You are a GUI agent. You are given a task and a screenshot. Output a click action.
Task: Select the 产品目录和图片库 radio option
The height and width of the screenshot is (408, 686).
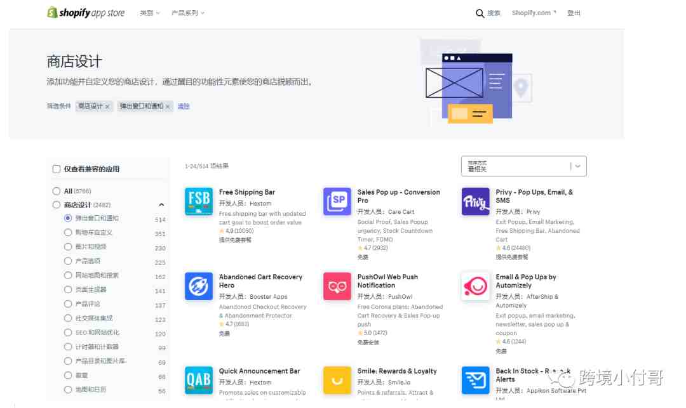(x=68, y=361)
